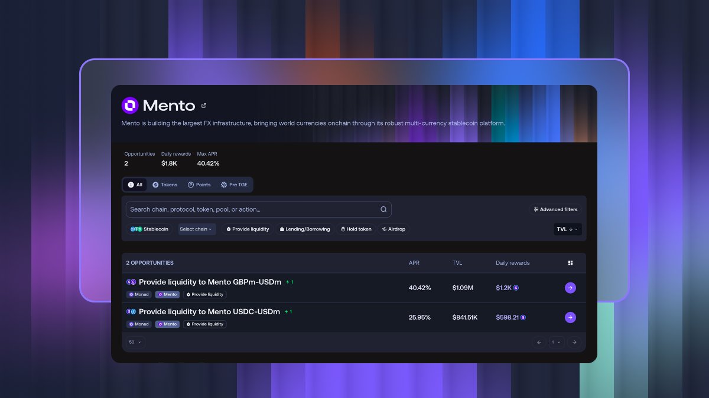
Task: Click the Opportunities count 2 stat
Action: [139, 159]
